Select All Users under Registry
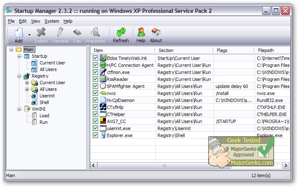Viewport: 298px width, 187px height. click(48, 89)
